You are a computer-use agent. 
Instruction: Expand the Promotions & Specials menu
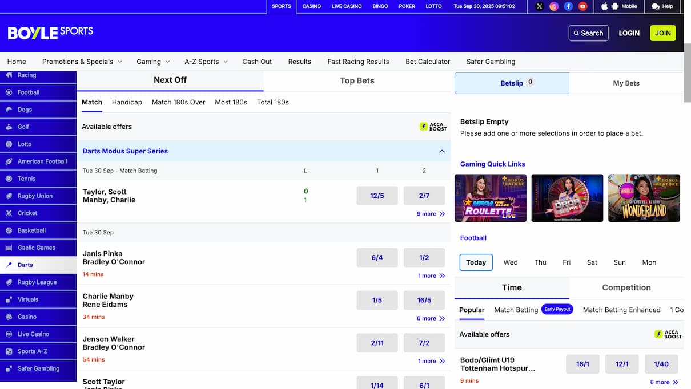[82, 62]
